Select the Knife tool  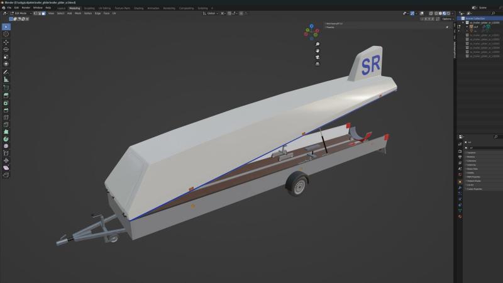[x=6, y=125]
